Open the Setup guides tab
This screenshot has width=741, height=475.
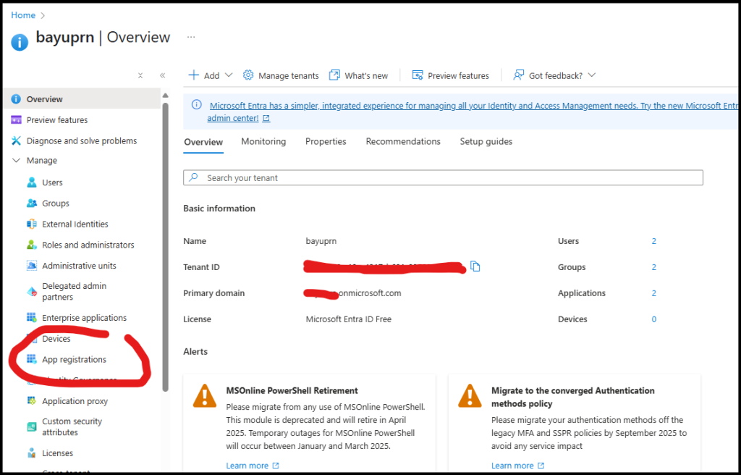coord(486,142)
